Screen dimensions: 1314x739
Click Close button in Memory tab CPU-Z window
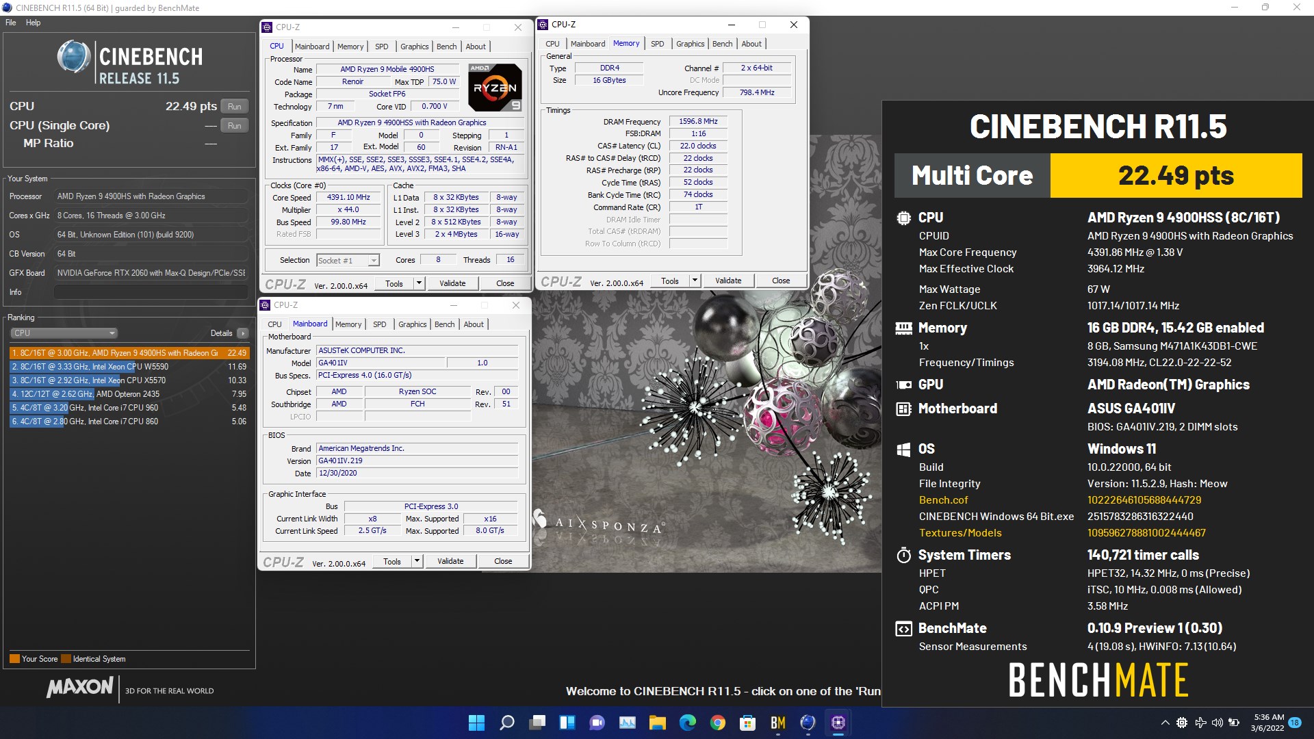coord(781,281)
